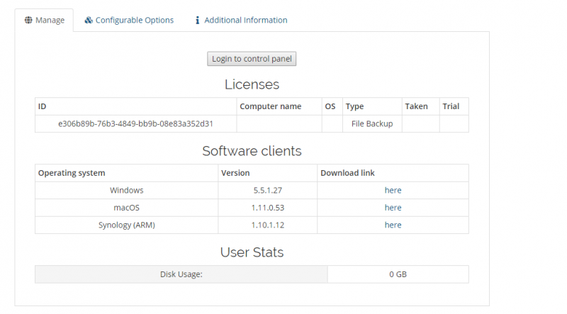The image size is (567, 314).
Task: Click the macOS operating system cell
Action: click(x=127, y=208)
